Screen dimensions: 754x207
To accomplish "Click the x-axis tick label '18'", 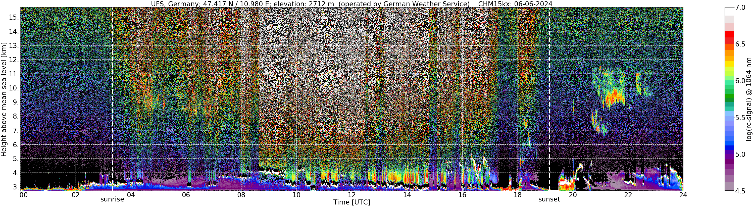I will [517, 195].
